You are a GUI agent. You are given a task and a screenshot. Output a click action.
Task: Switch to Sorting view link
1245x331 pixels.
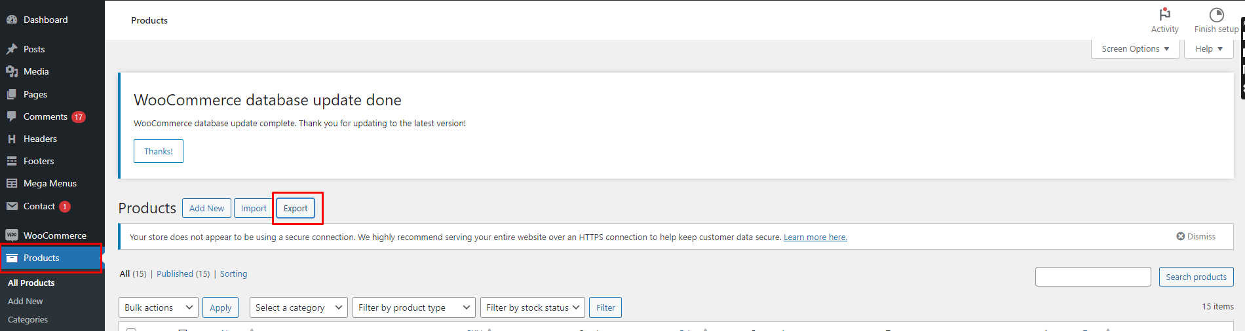pos(233,273)
